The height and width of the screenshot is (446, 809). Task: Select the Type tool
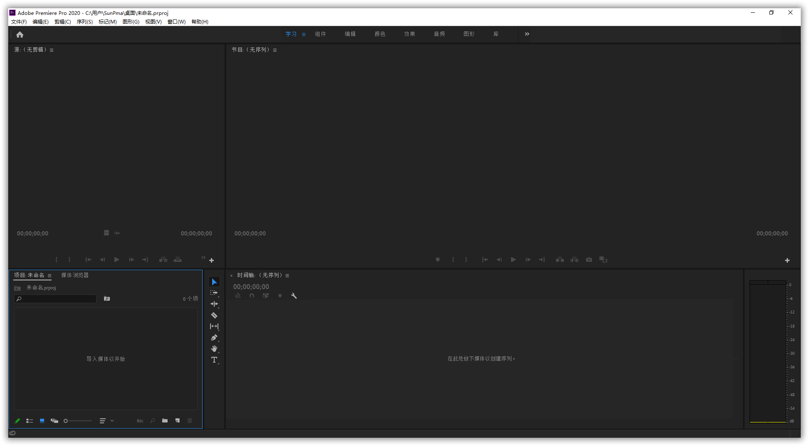[x=214, y=360]
